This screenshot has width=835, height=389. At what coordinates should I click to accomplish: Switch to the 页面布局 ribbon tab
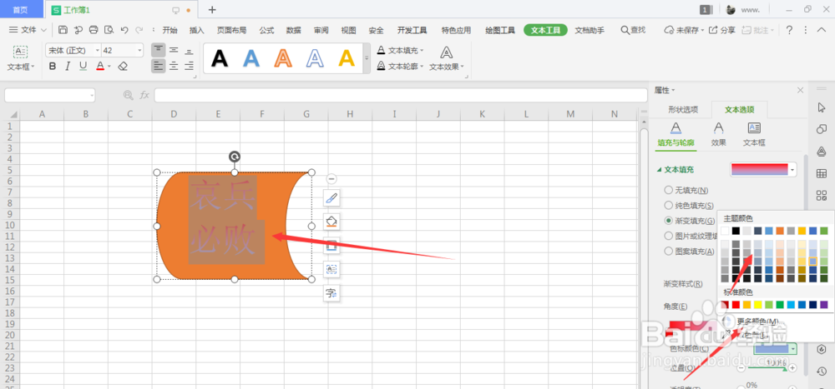coord(231,30)
